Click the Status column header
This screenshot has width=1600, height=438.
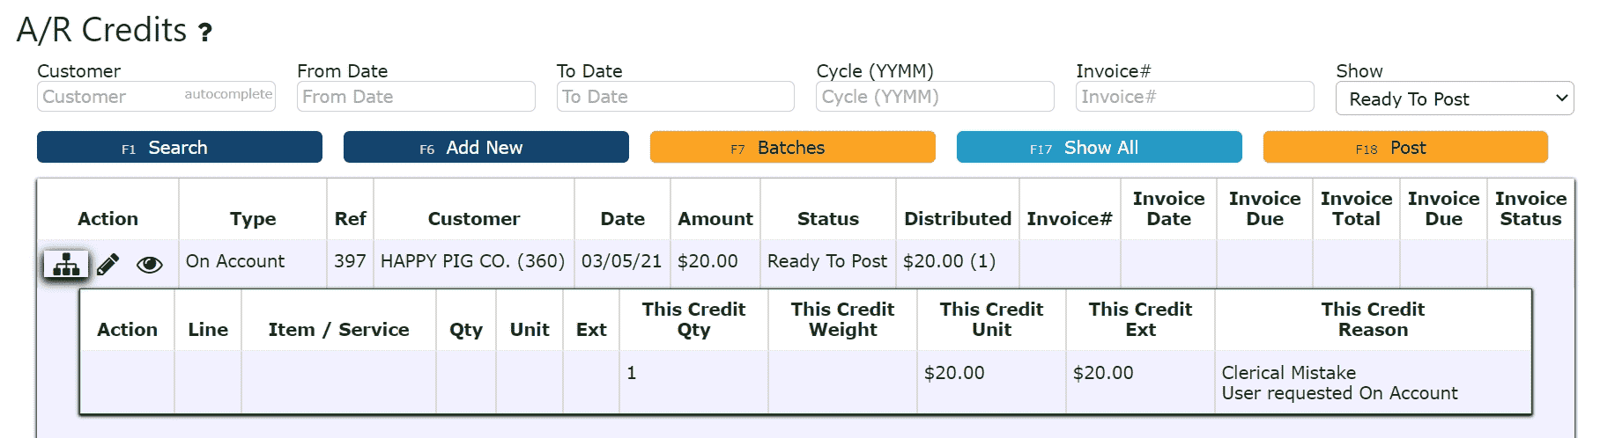pos(828,218)
